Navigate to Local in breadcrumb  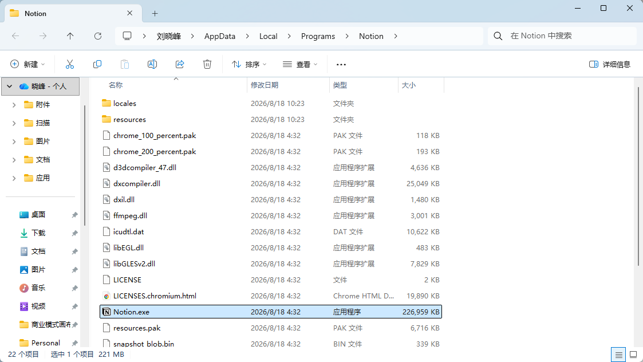[268, 36]
